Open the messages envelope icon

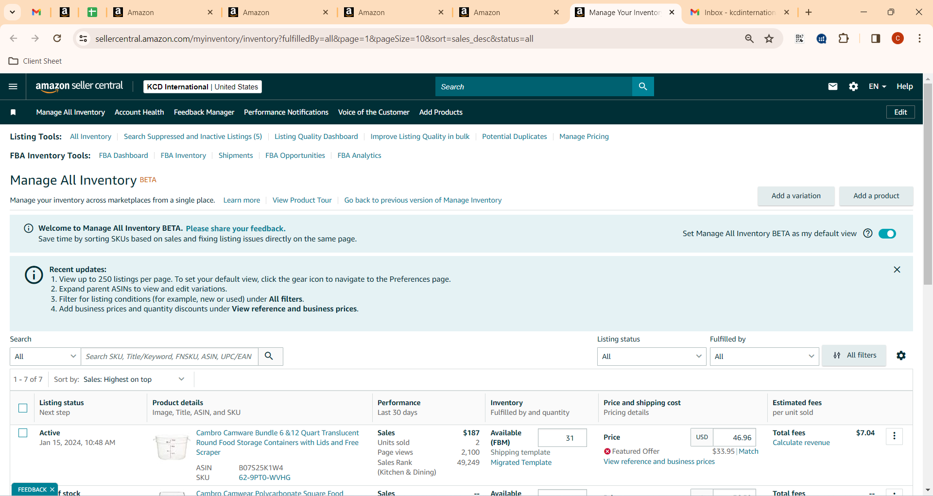click(833, 86)
